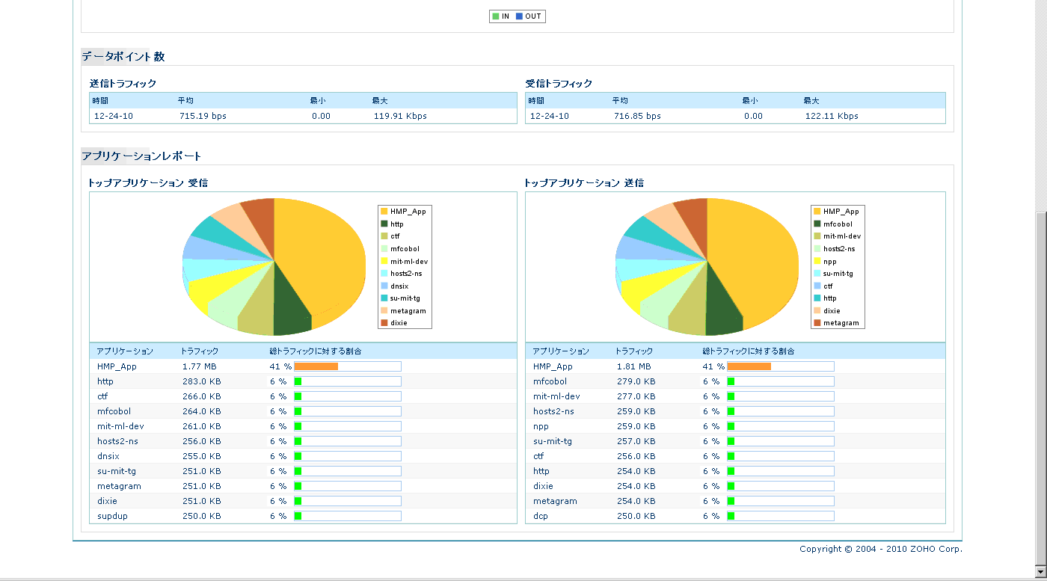1047x581 pixels.
Task: Click orange 41% bar in received table
Action: click(x=316, y=366)
